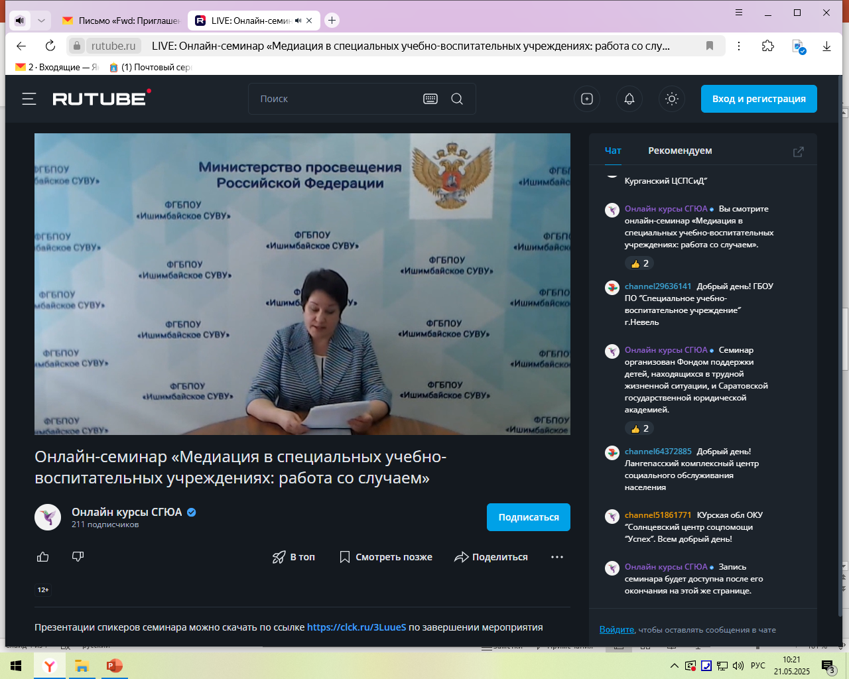This screenshot has width=849, height=679.
Task: Like the video with thumbs up
Action: (x=43, y=557)
